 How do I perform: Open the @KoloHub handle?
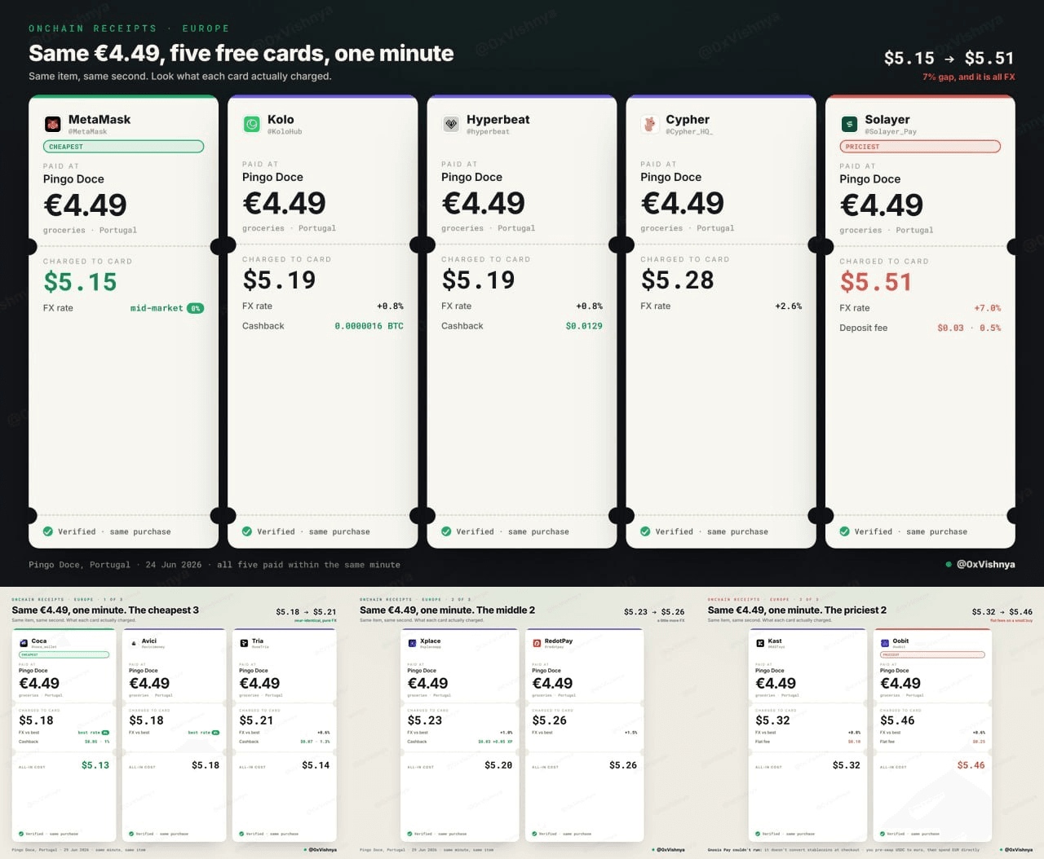[285, 131]
